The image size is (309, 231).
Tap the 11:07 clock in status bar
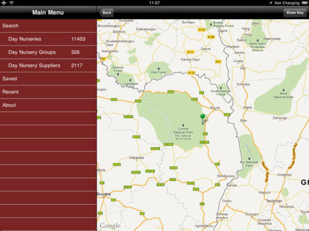[154, 3]
